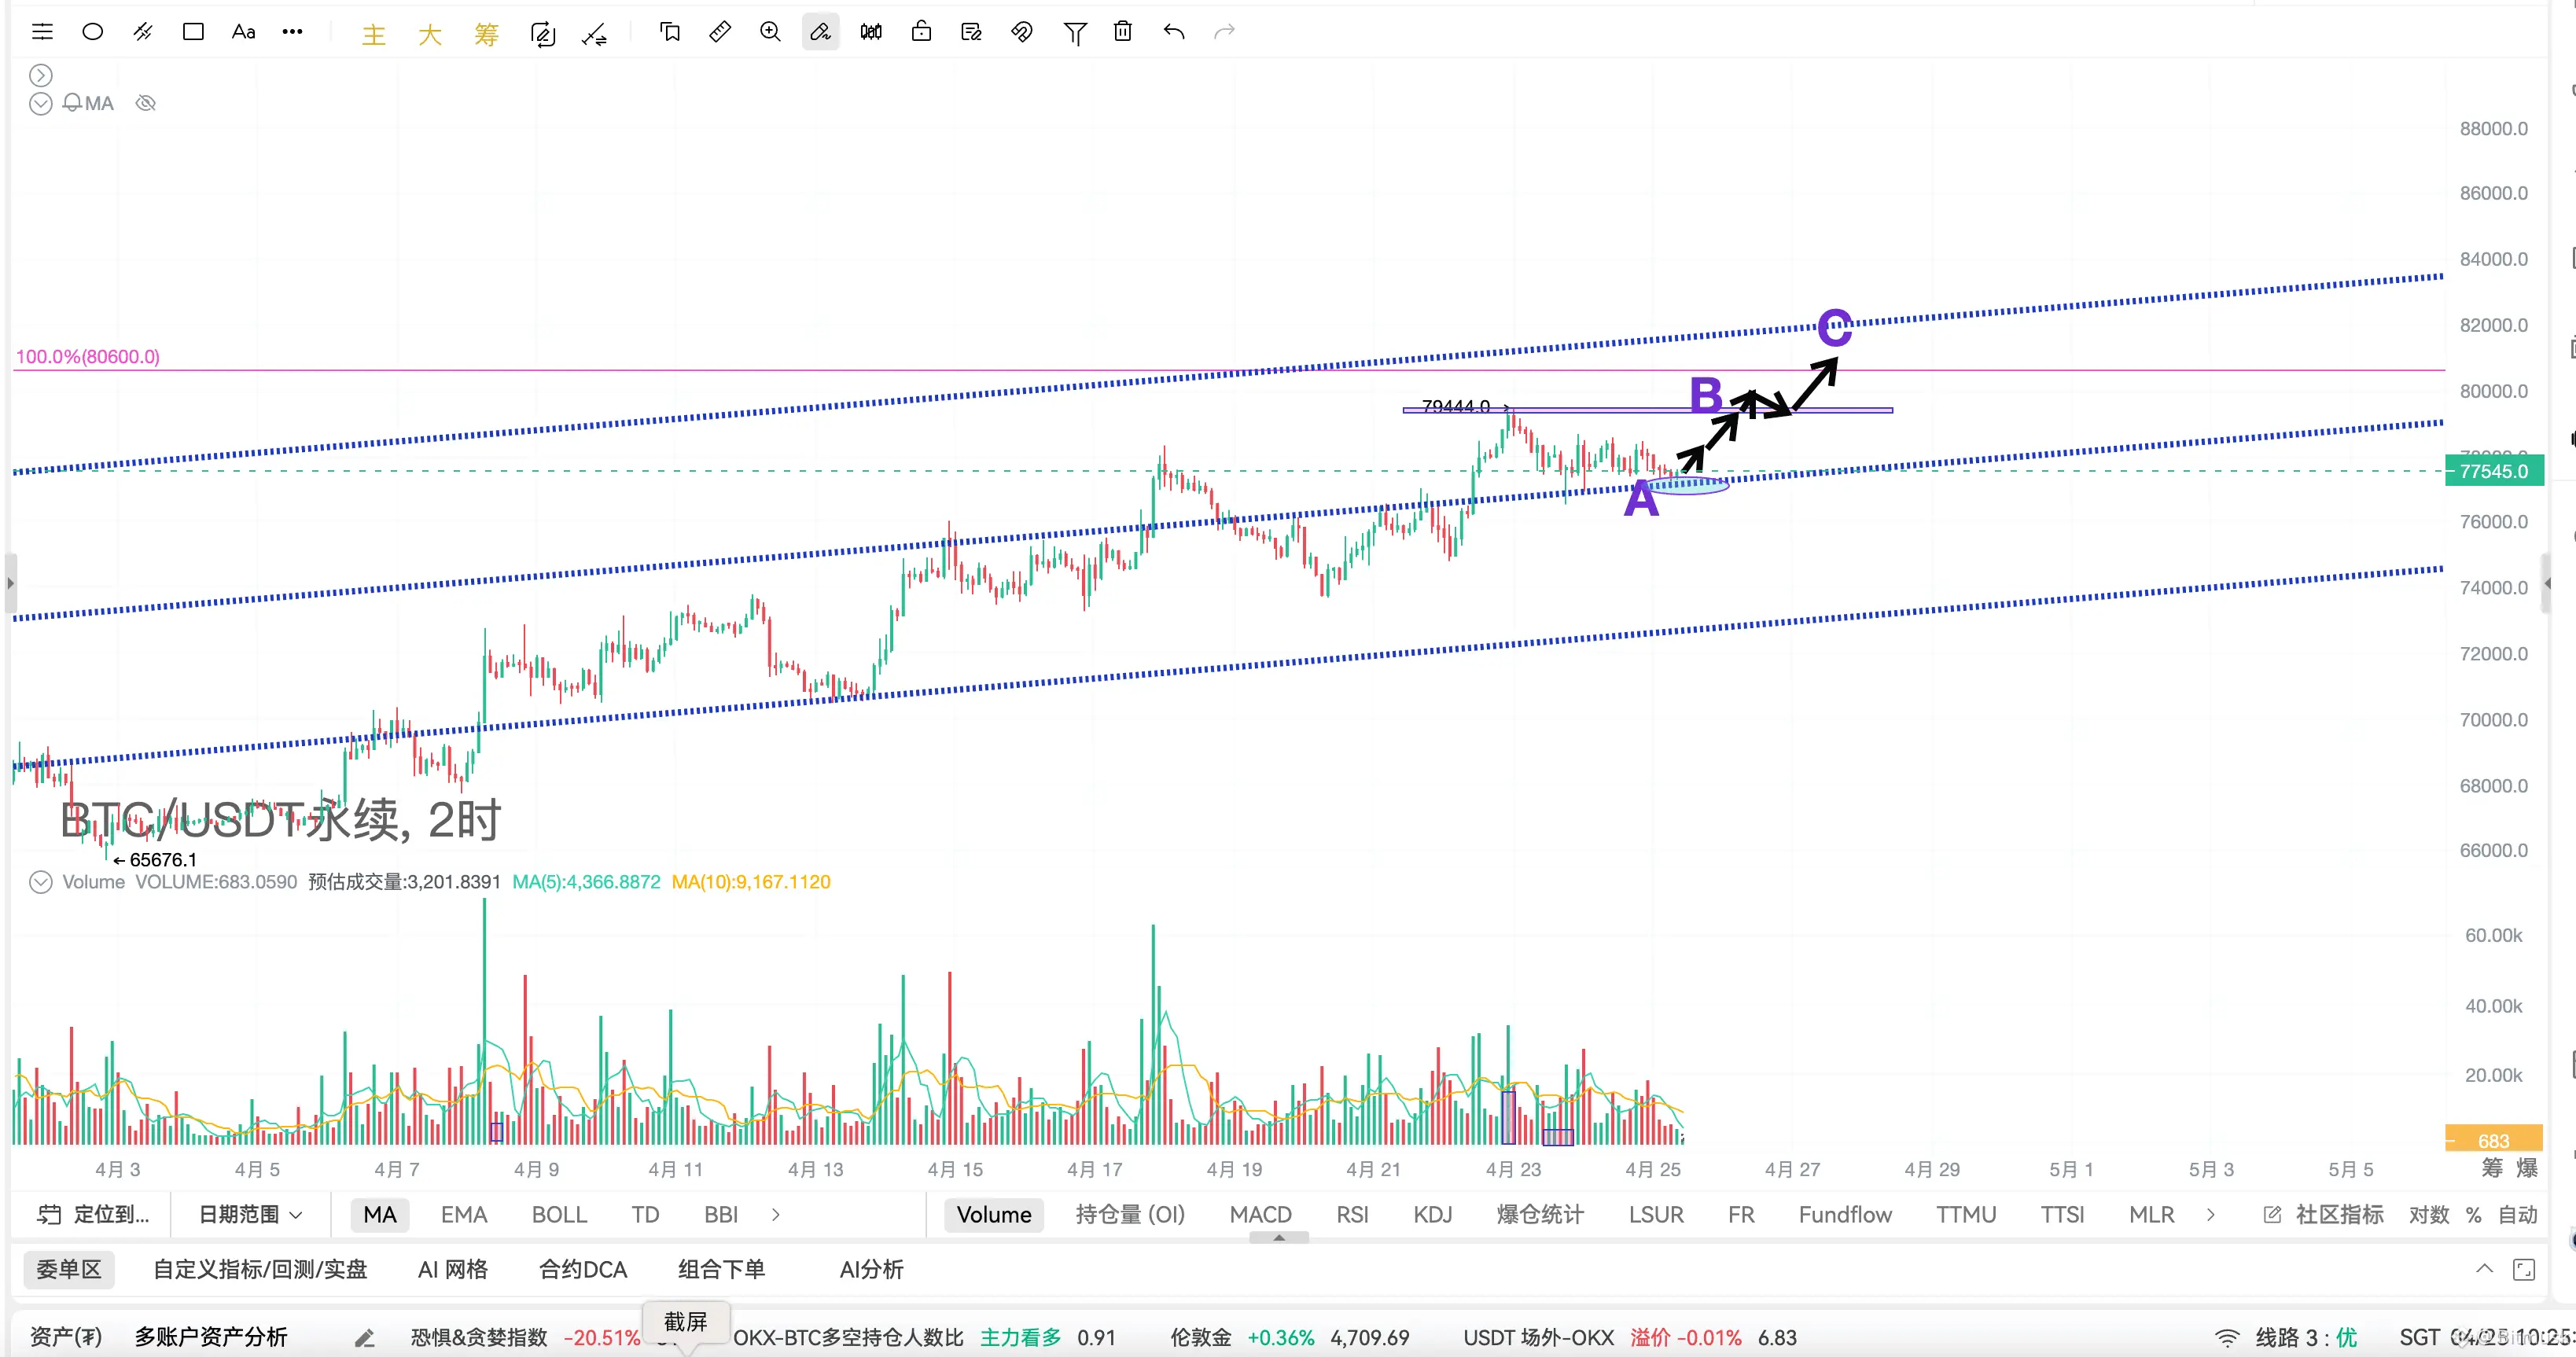Click the 定位到 locate button
The width and height of the screenshot is (2576, 1357).
(x=93, y=1214)
